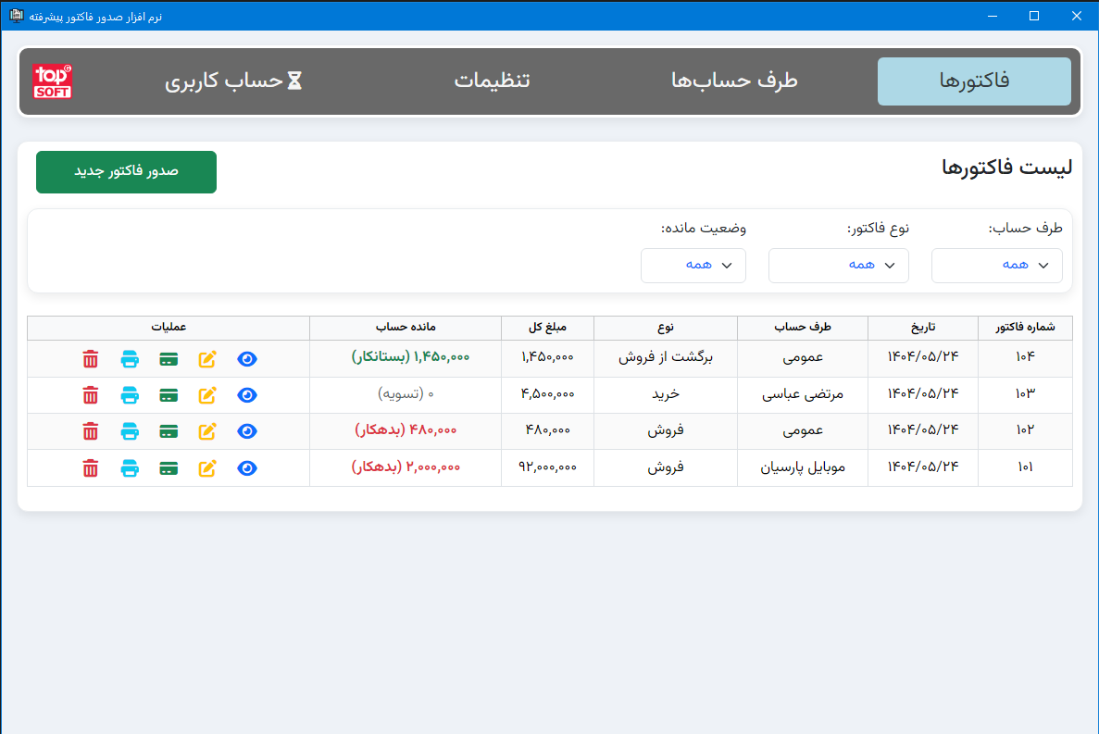This screenshot has width=1099, height=734.
Task: Show invoice 104 details using eye icon
Action: click(246, 358)
